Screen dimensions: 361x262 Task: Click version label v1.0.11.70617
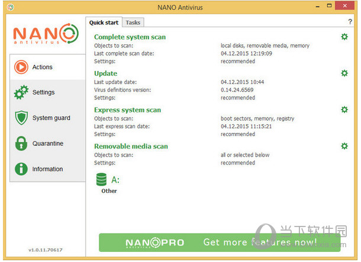point(46,250)
